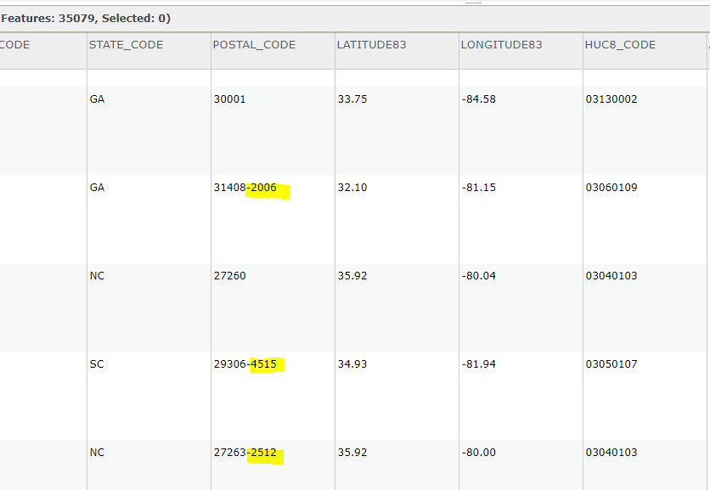Select the latitude value 34.93
This screenshot has width=710, height=490.
(x=352, y=364)
